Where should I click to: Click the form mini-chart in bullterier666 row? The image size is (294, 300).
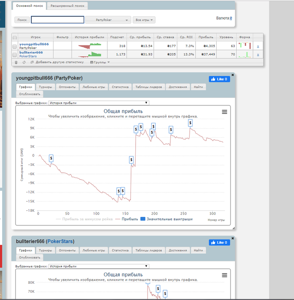pos(245,54)
